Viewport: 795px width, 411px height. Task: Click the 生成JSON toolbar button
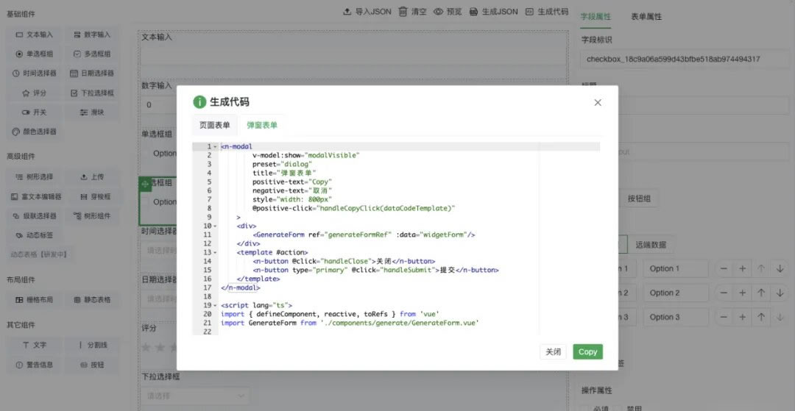pyautogui.click(x=494, y=12)
